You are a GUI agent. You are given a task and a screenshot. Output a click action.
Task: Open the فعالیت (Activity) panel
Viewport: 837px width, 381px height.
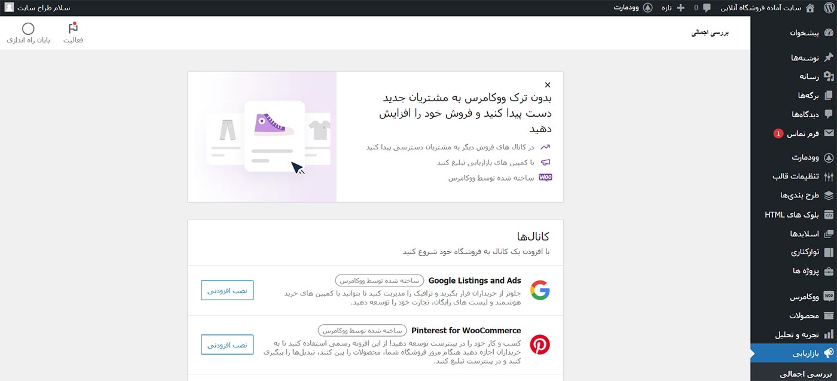pos(74,33)
